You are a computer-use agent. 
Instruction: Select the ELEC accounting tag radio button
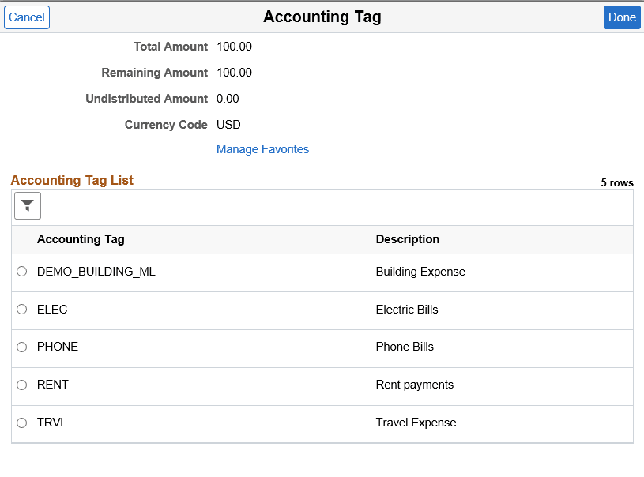point(21,309)
